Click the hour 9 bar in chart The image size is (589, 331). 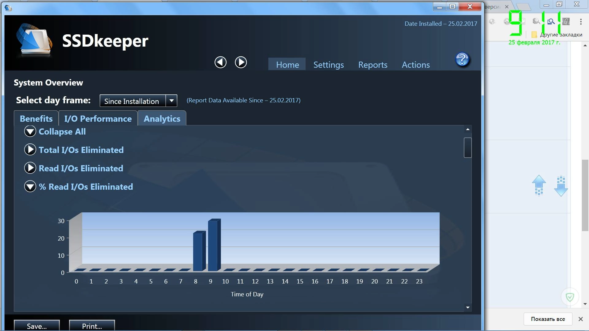pyautogui.click(x=214, y=245)
